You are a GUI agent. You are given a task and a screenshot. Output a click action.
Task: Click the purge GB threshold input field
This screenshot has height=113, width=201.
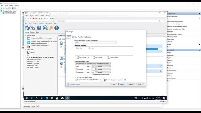click(x=102, y=80)
